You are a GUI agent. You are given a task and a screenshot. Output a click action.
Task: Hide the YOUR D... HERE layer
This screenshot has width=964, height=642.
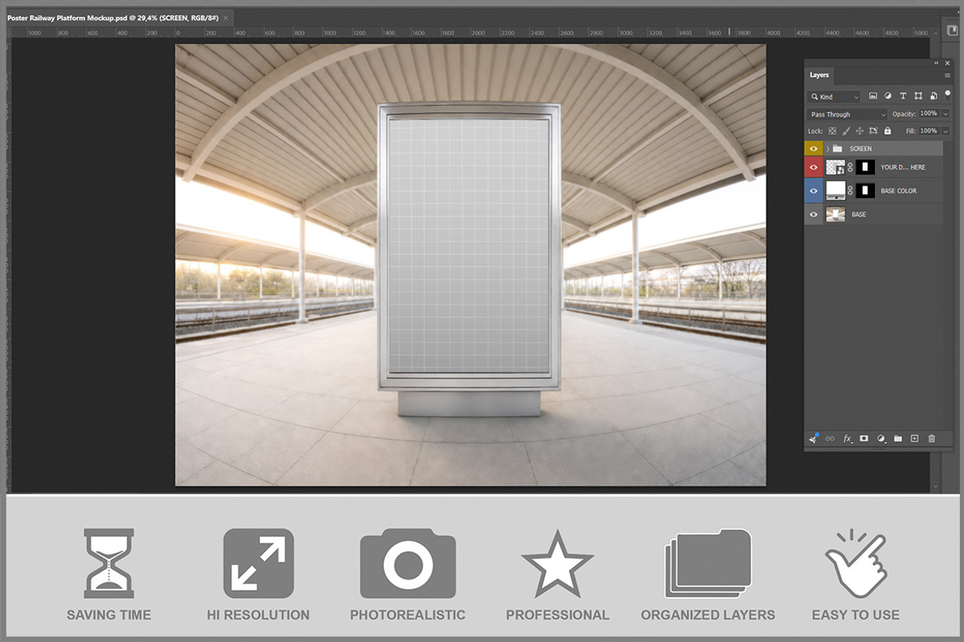[x=814, y=168]
